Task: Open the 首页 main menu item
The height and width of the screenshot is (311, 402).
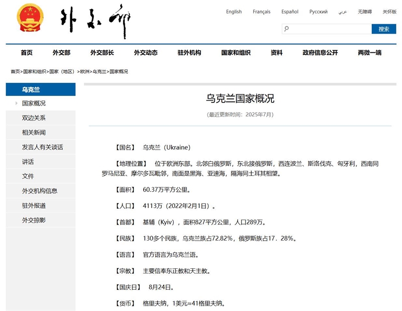Action: point(27,53)
